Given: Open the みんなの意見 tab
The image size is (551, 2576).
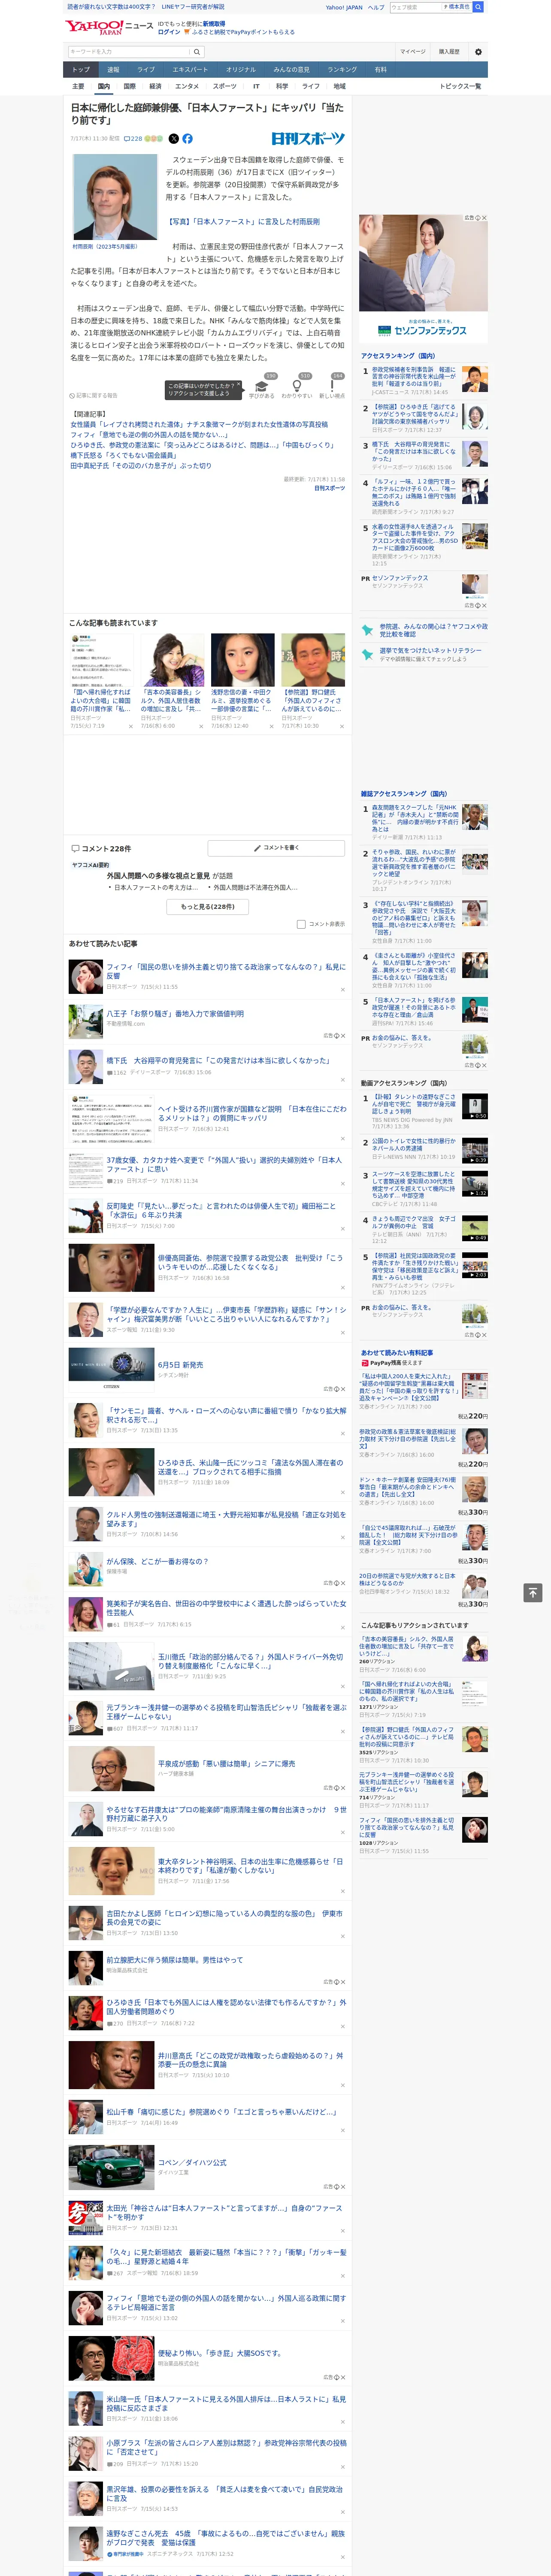Looking at the screenshot, I should 291,70.
